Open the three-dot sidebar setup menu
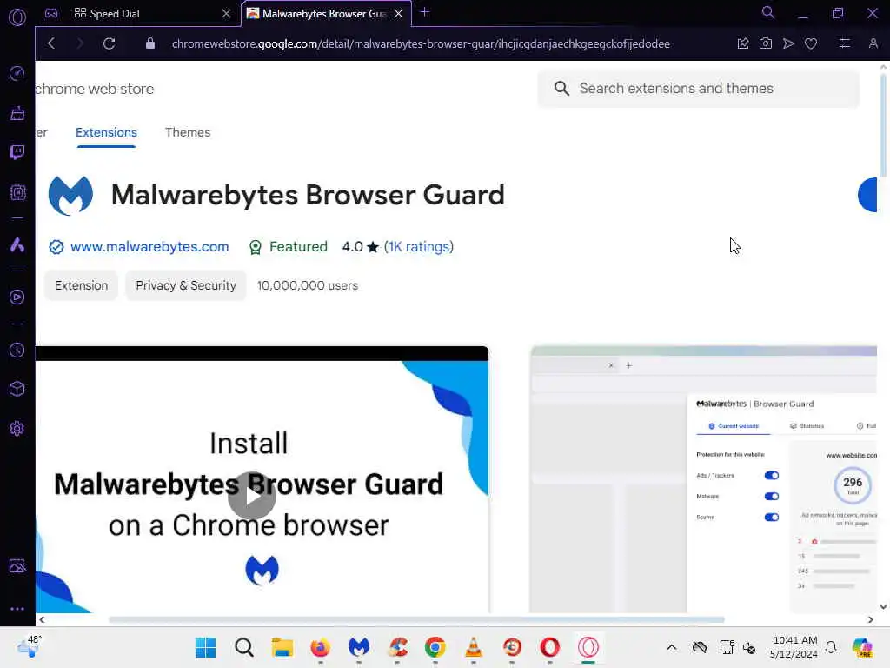 point(17,608)
